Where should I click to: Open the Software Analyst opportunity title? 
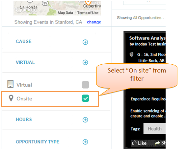147,38
